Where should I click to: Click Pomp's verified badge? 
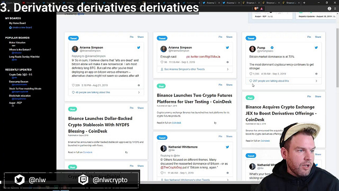272,48
